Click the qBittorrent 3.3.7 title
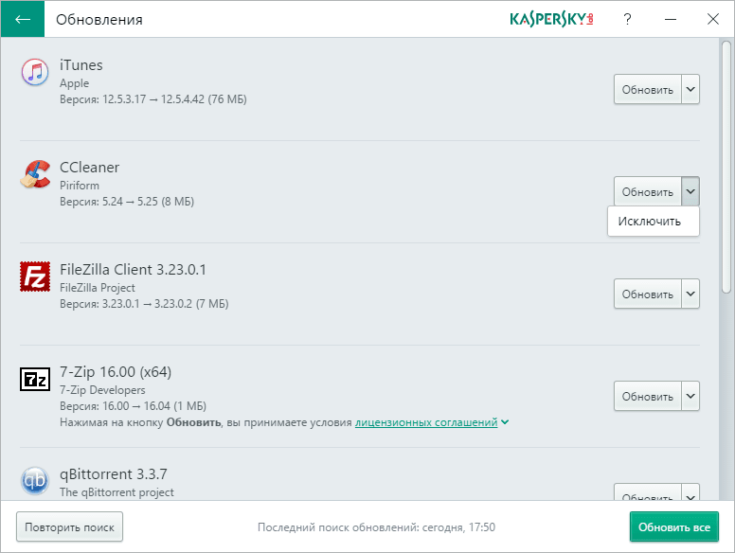The height and width of the screenshot is (553, 735). coord(114,473)
